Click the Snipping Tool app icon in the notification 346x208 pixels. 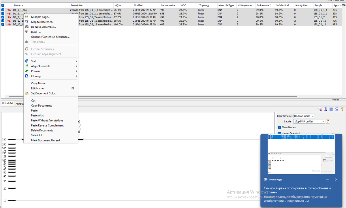pos(265,179)
